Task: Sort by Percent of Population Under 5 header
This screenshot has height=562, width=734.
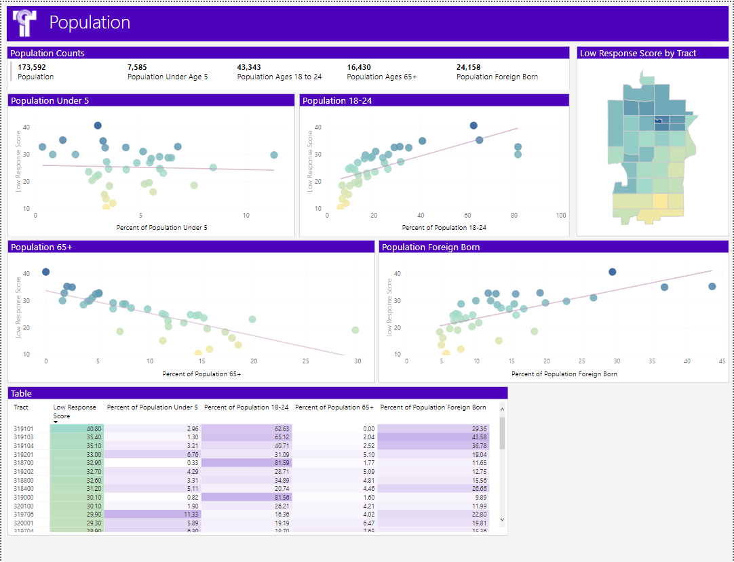Action: click(152, 407)
